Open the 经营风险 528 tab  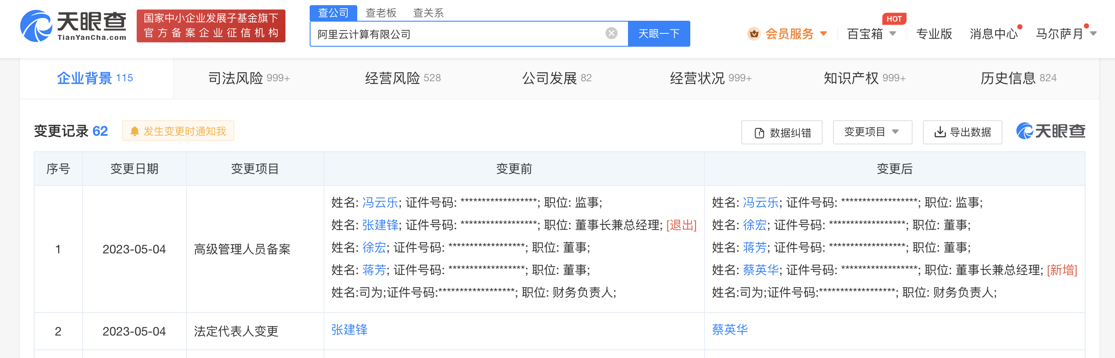(x=403, y=78)
